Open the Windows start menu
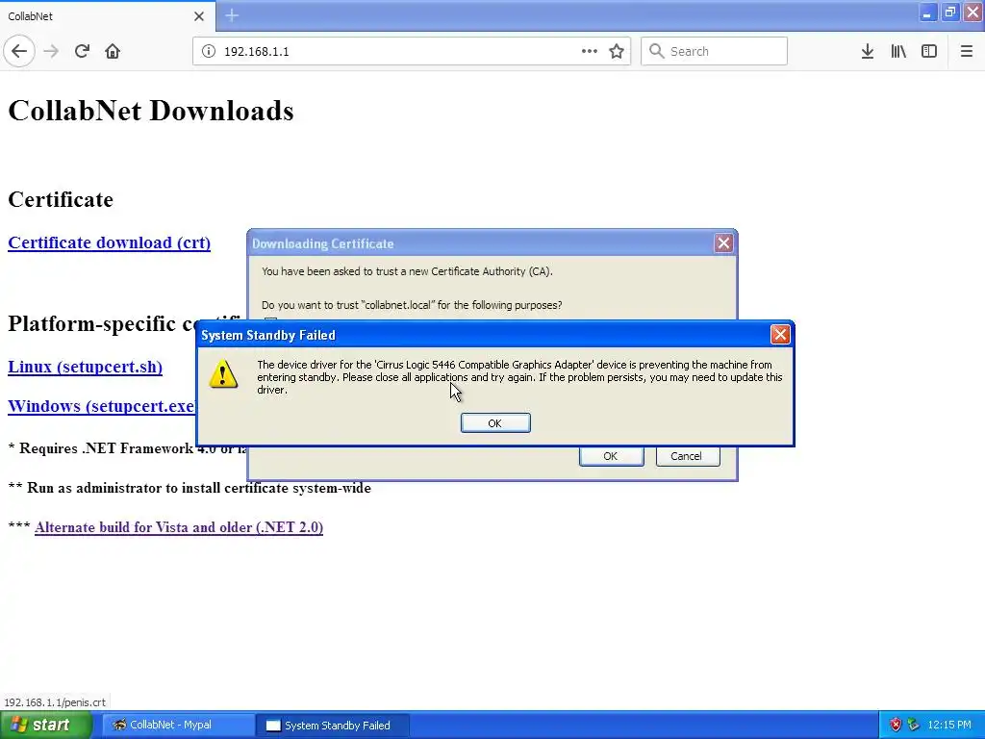 46,725
